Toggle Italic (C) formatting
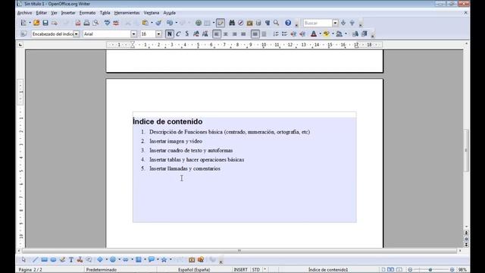 point(178,34)
